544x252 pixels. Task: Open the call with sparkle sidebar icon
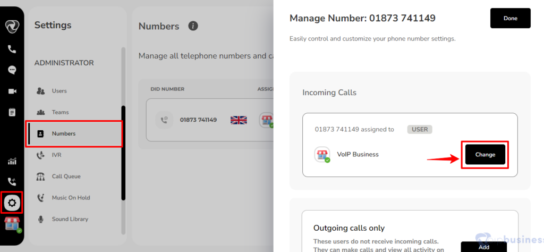coord(12,181)
